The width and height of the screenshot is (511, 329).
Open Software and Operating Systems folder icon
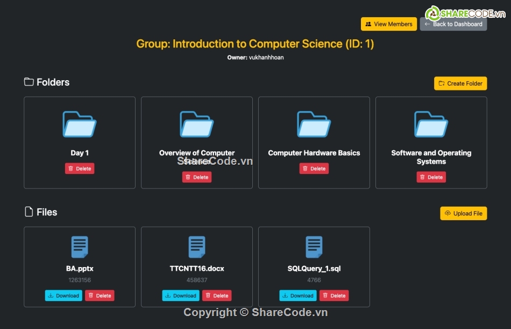(431, 124)
